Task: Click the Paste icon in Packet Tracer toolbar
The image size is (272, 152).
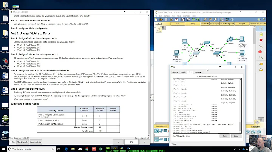Action: (188, 20)
